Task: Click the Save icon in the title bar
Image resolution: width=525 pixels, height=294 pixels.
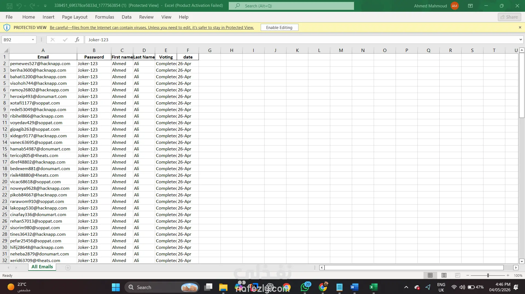Action: click(10, 6)
